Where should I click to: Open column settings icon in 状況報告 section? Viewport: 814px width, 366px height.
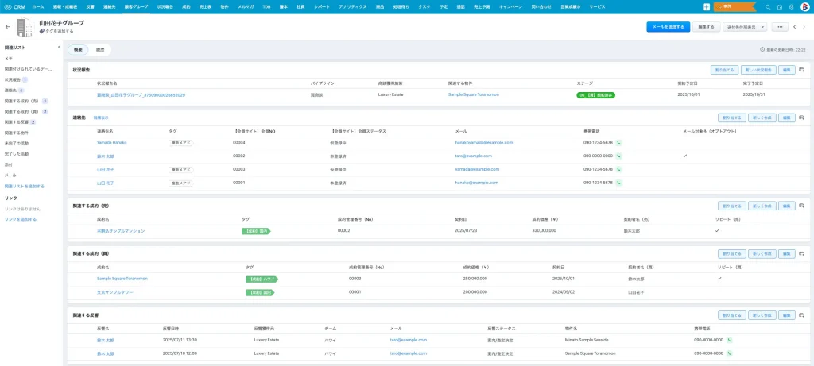click(x=801, y=70)
